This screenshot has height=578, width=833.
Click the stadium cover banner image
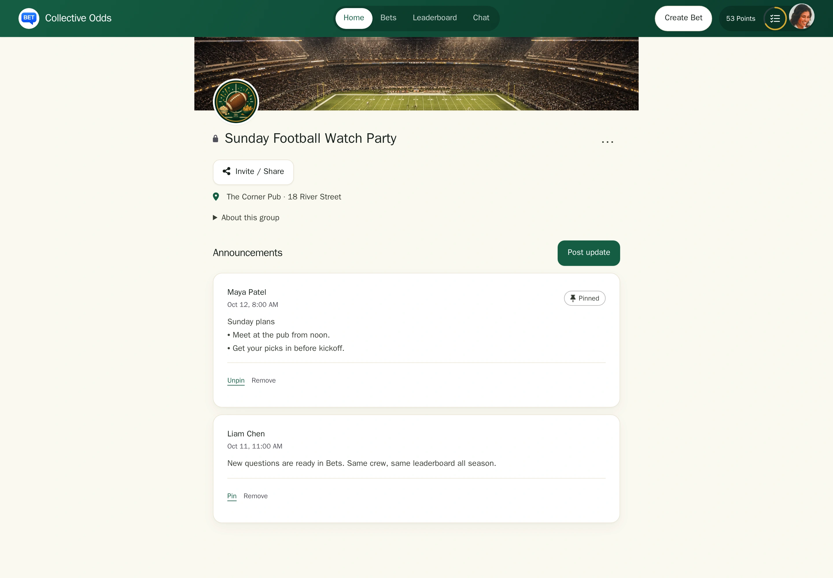[x=417, y=73]
